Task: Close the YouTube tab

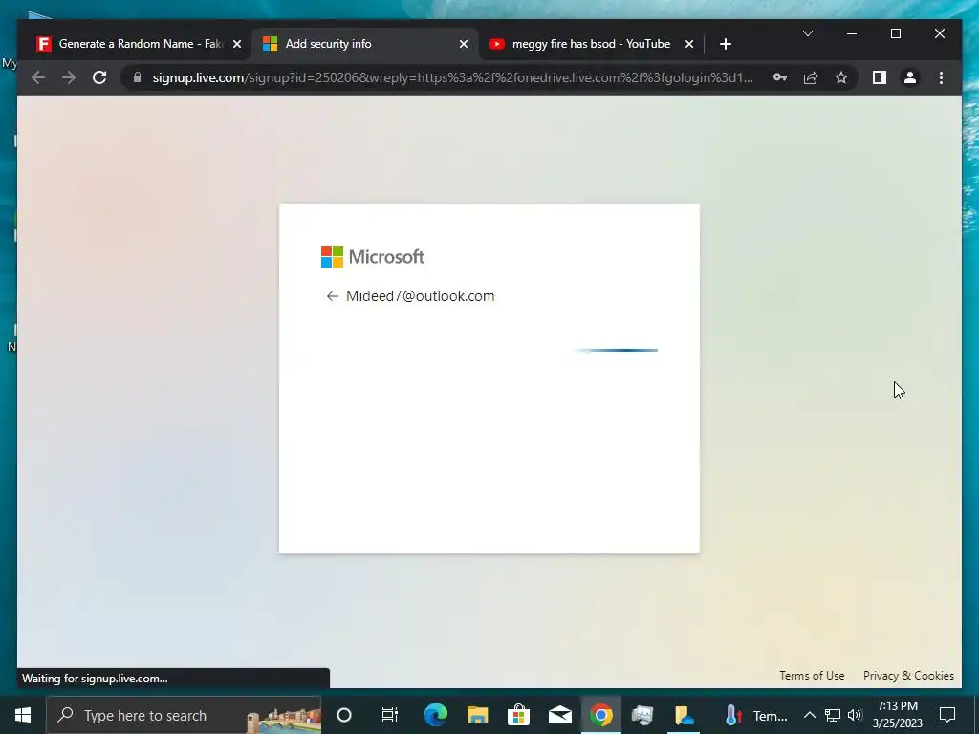Action: point(688,44)
